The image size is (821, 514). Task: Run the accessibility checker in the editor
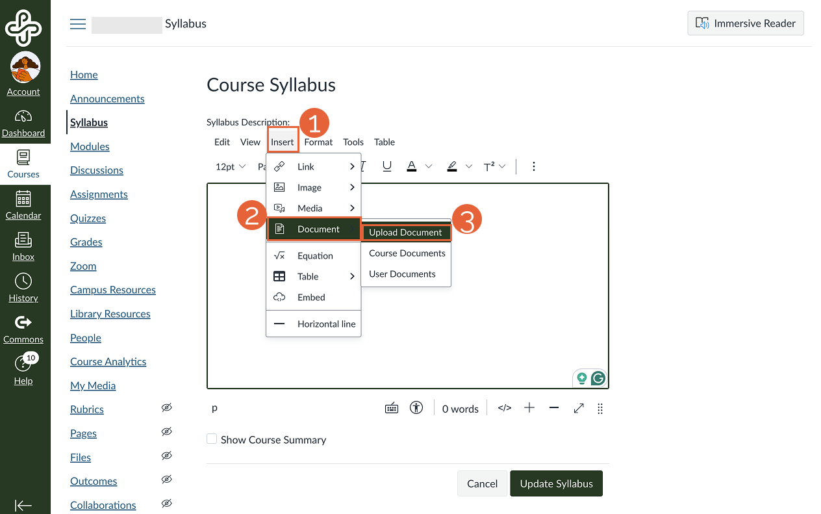416,407
